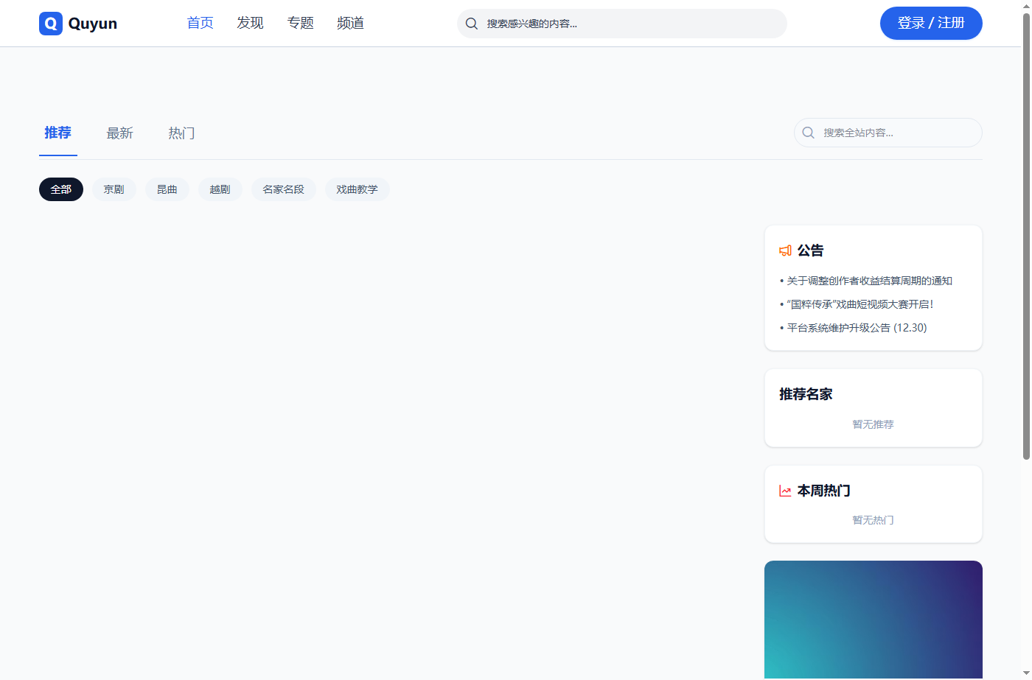Click the magnifier icon in site-wide search box
This screenshot has width=1032, height=680.
[809, 133]
